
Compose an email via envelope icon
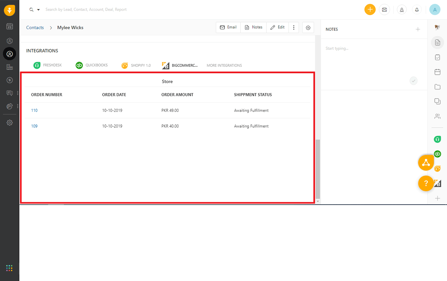384,10
